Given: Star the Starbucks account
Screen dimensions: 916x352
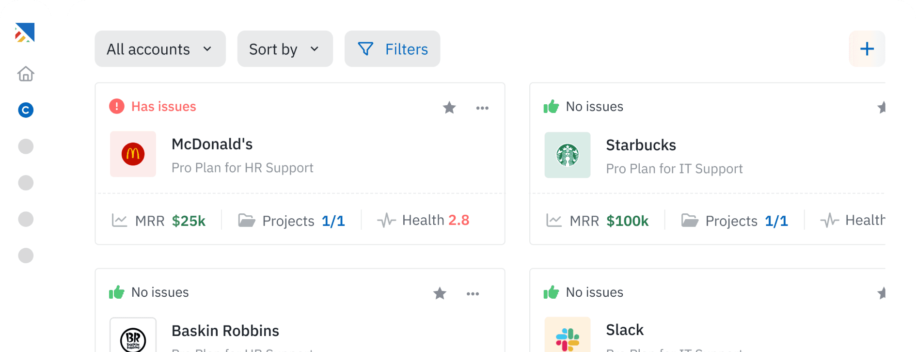Looking at the screenshot, I should (x=882, y=107).
